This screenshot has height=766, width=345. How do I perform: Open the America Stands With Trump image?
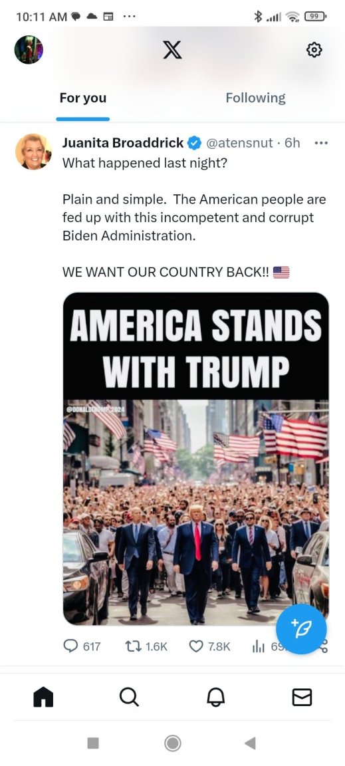click(x=196, y=458)
